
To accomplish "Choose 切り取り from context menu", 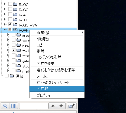I will coord(57,39).
